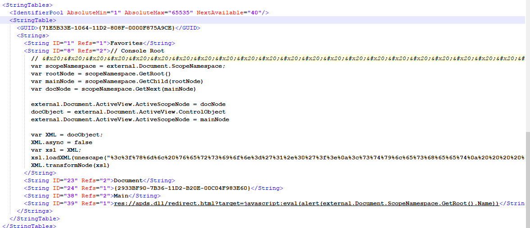Click the vertical scrollbar thumb
Image resolution: width=530 pixels, height=228 pixels.
tap(528, 180)
